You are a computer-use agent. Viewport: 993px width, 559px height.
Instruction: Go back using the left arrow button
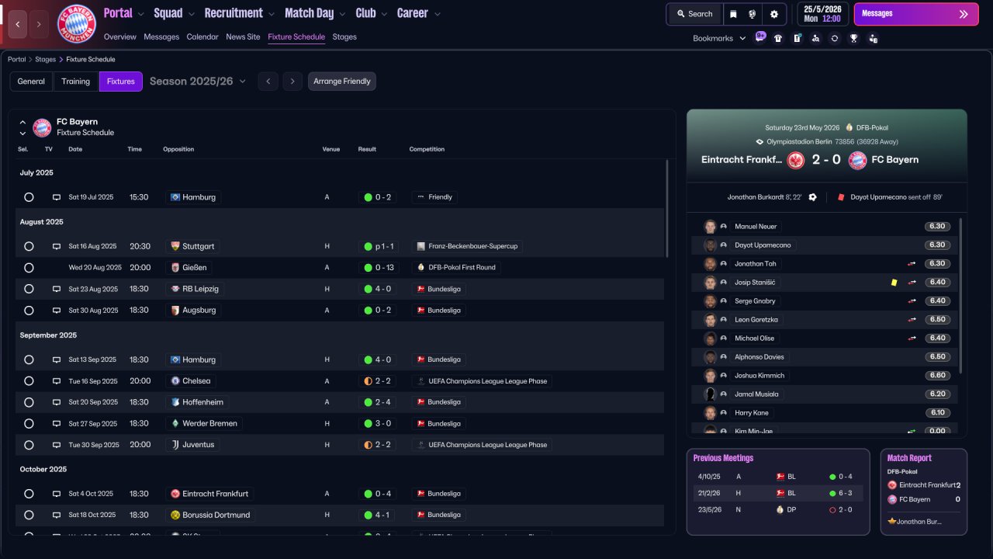point(18,24)
